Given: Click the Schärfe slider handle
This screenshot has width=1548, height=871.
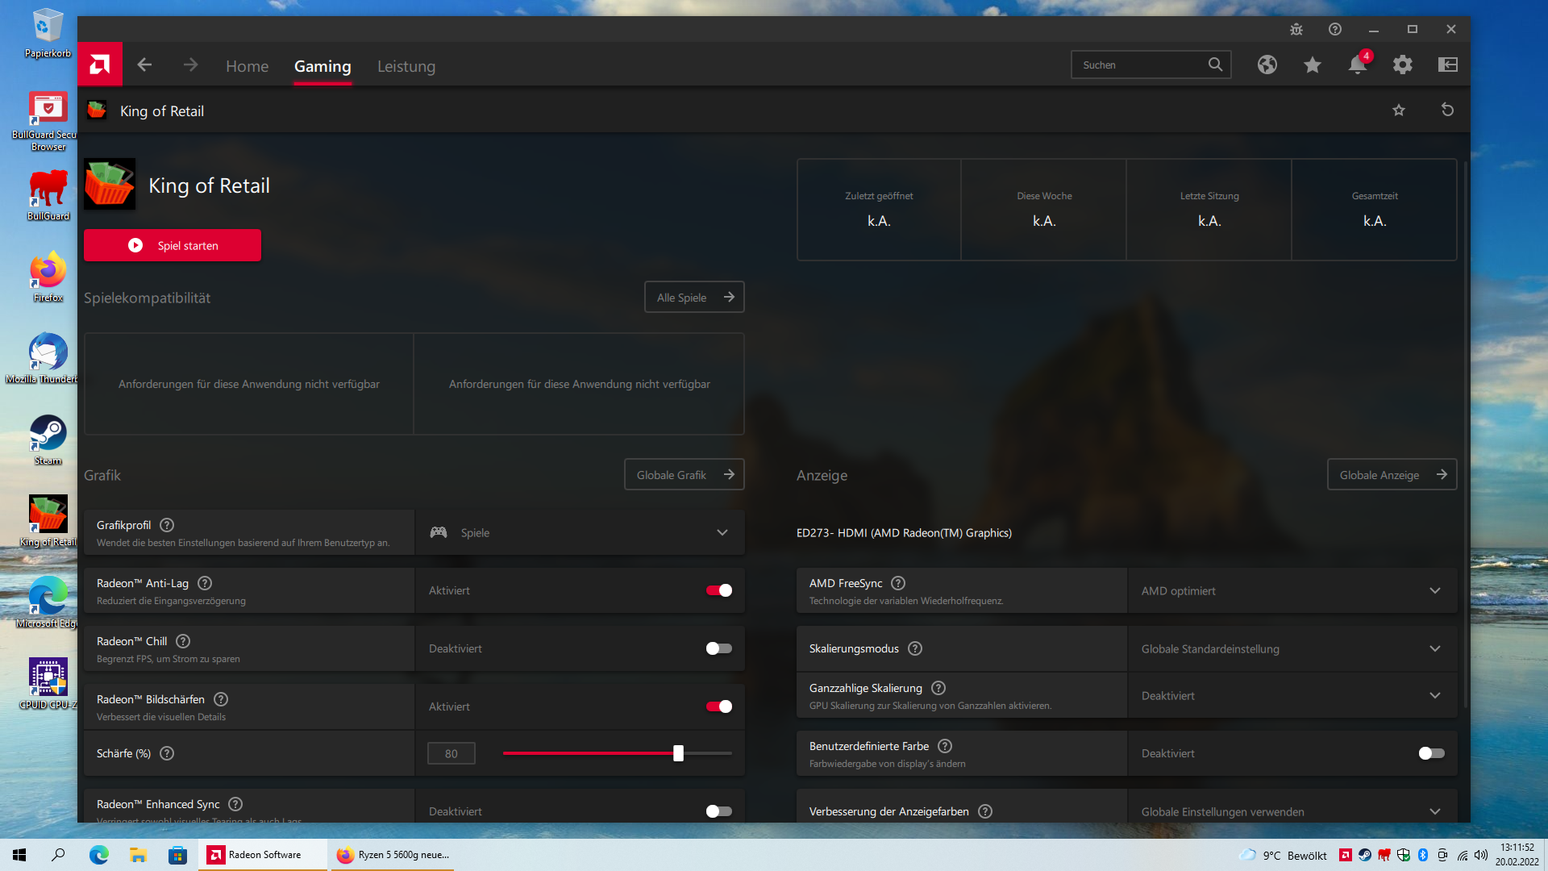Looking at the screenshot, I should tap(678, 753).
